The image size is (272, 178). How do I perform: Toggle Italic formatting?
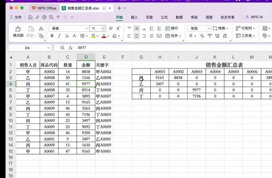[x=59, y=36]
